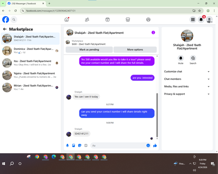
Task: Open the taskbar clock and date
Action: pyautogui.click(x=203, y=164)
